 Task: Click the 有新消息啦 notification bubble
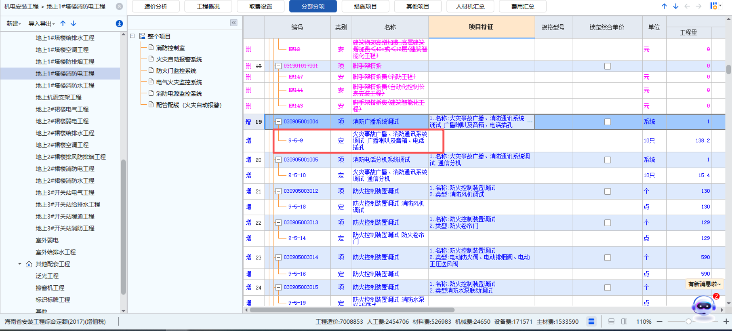(x=705, y=284)
